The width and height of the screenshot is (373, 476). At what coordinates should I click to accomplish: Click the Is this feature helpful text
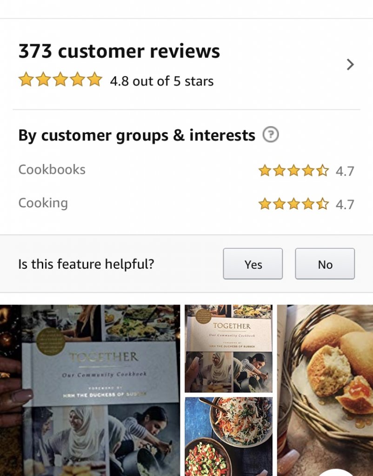pyautogui.click(x=86, y=264)
